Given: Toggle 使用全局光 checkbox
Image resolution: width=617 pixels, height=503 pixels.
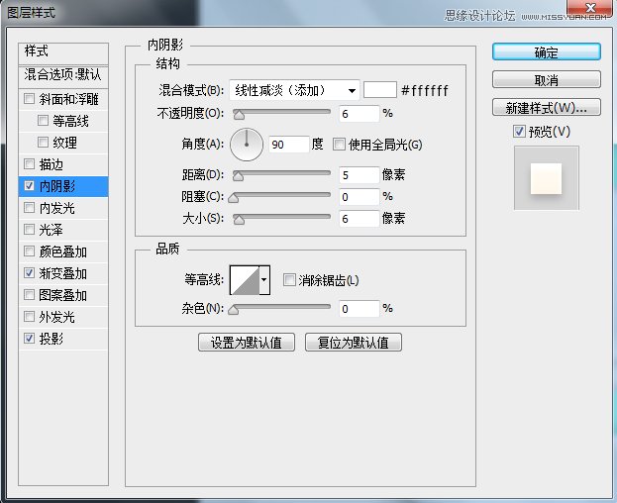Looking at the screenshot, I should coord(339,145).
